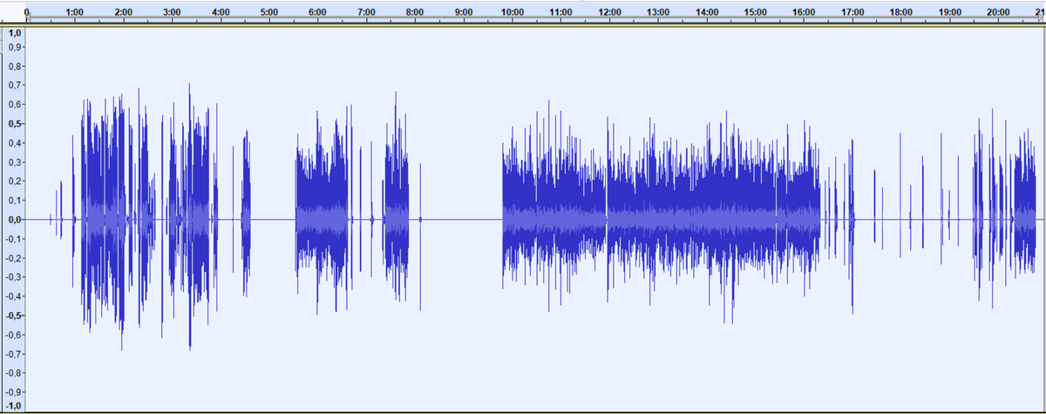Select the 0,3 amplitude scale mark
The height and width of the screenshot is (414, 1046).
click(15, 162)
